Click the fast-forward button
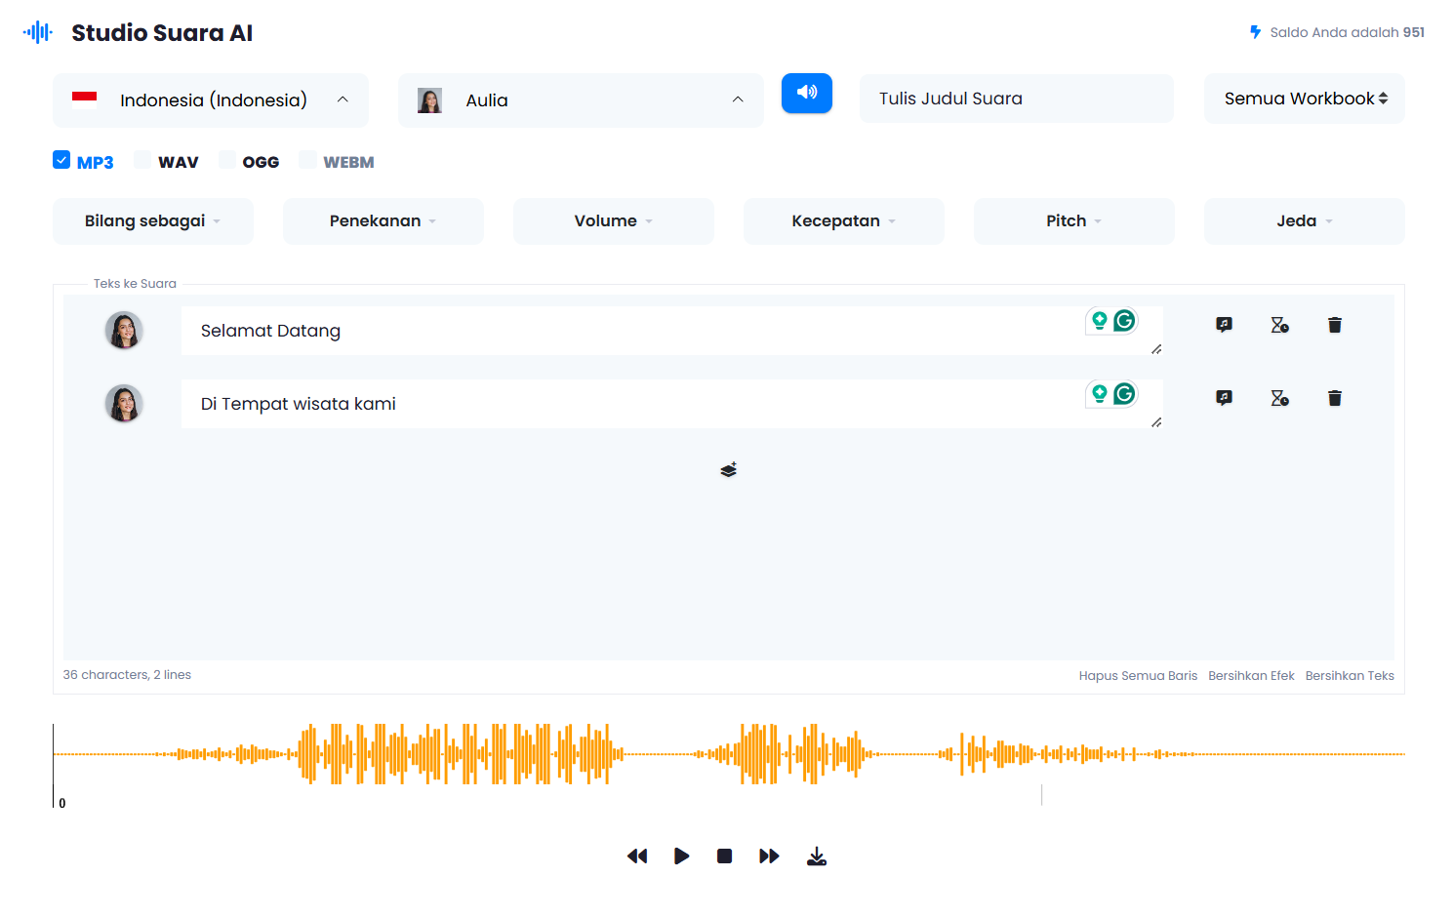 click(769, 856)
